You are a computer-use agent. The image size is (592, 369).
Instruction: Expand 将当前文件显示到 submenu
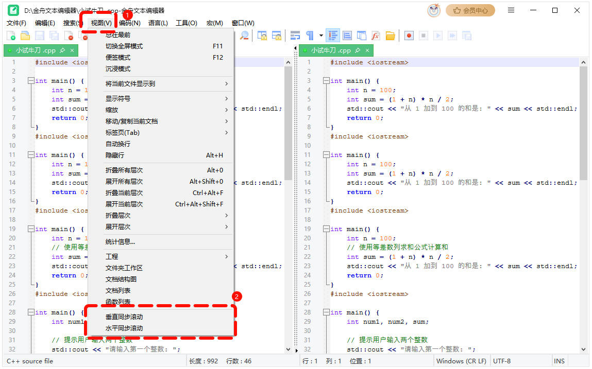point(161,84)
